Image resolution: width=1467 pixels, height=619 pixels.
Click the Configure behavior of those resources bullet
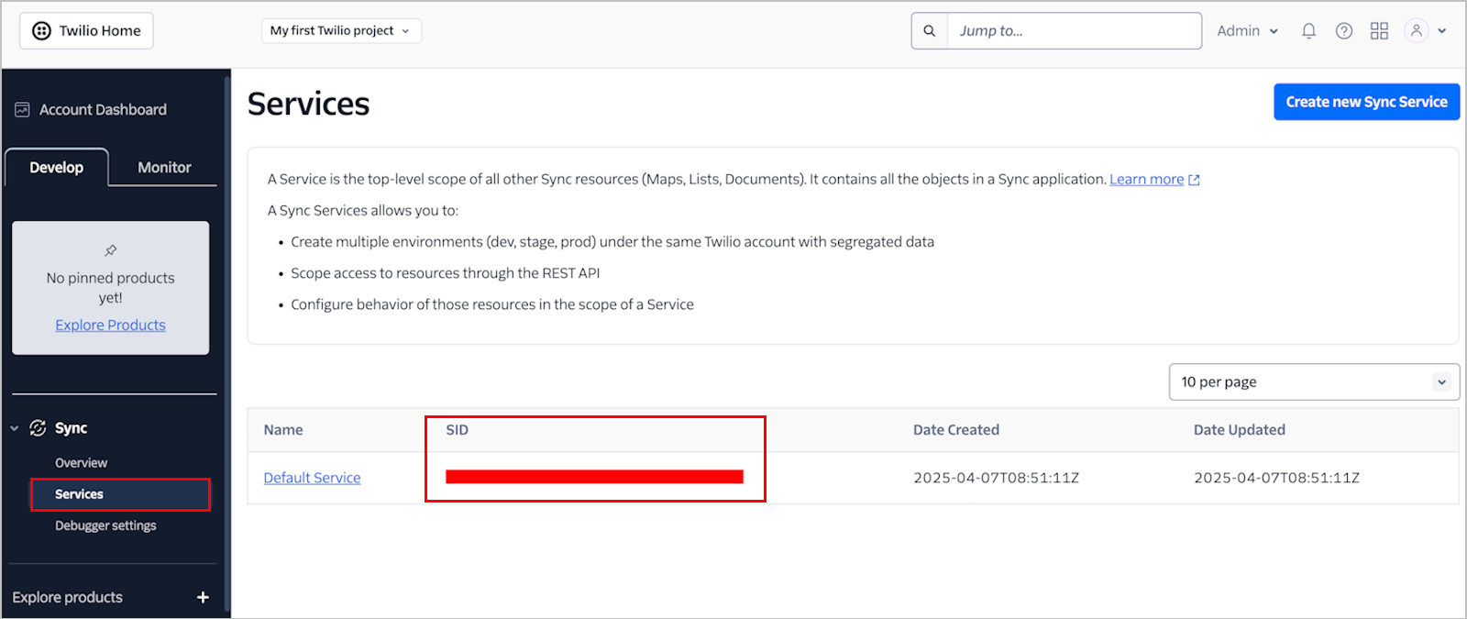tap(492, 304)
